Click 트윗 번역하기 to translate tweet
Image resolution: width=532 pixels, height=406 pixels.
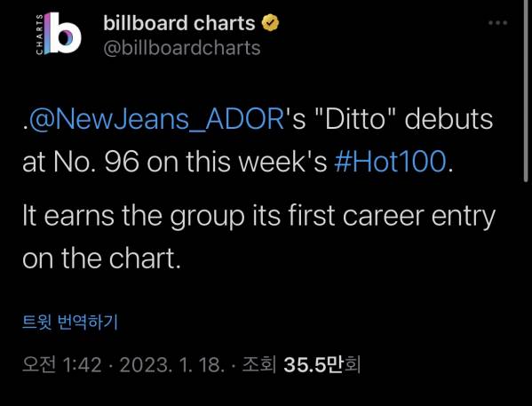(x=70, y=322)
